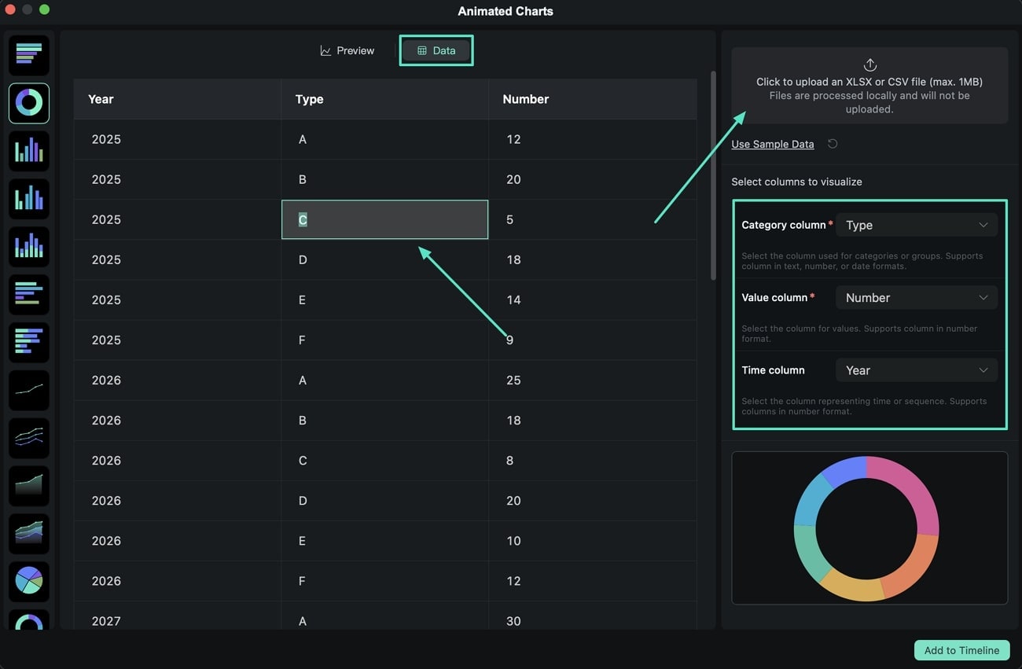Viewport: 1022px width, 669px height.
Task: Click Add to Timeline button
Action: point(961,650)
